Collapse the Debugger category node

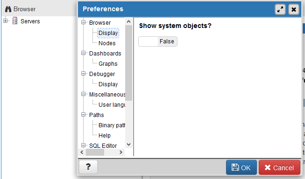(x=84, y=74)
